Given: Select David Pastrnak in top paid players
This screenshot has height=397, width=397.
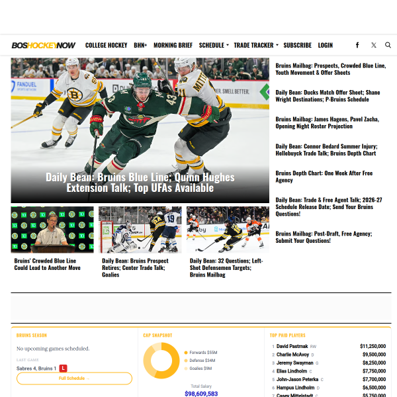Looking at the screenshot, I should coord(292,346).
